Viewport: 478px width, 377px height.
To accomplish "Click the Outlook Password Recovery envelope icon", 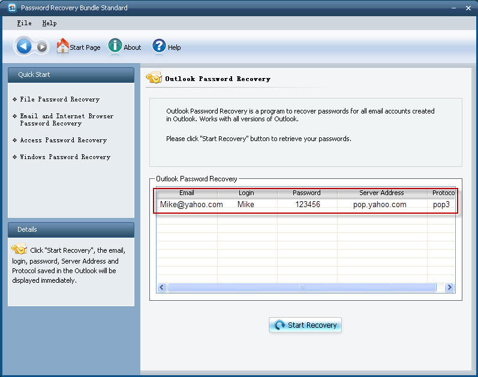I will (x=154, y=78).
